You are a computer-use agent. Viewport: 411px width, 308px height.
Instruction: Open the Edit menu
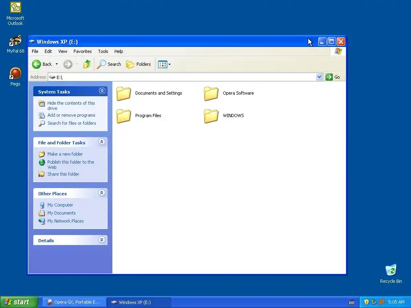[x=48, y=51]
